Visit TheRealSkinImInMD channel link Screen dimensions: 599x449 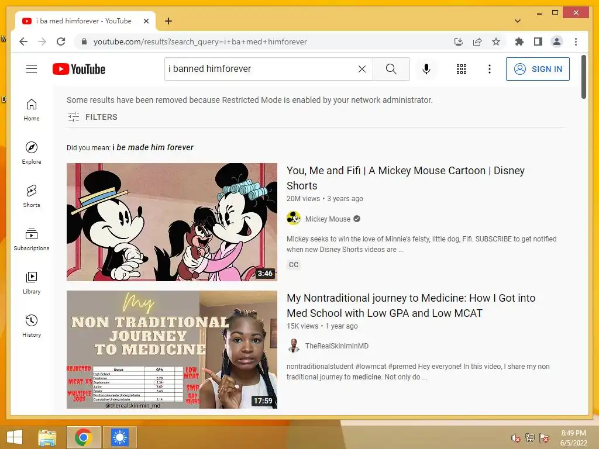pyautogui.click(x=336, y=346)
